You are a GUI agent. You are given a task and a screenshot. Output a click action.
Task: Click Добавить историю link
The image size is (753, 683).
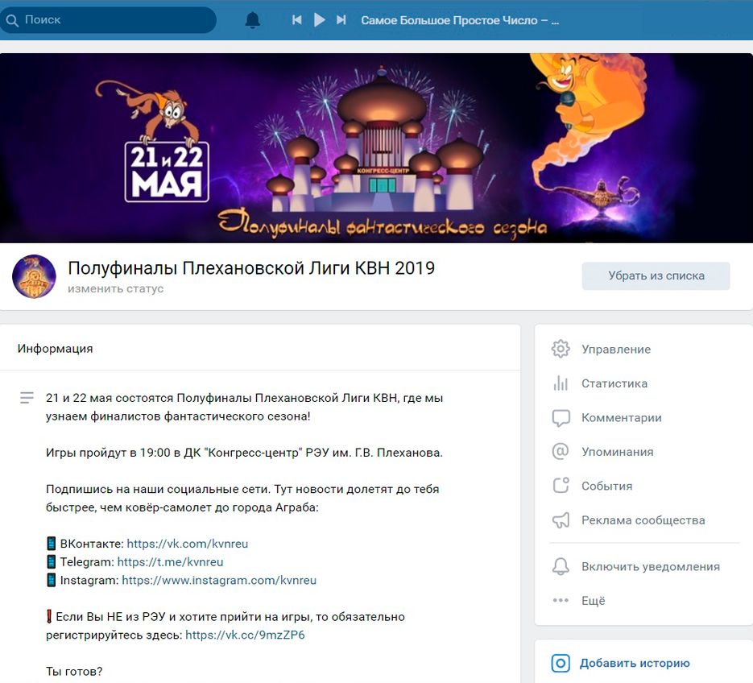[635, 664]
